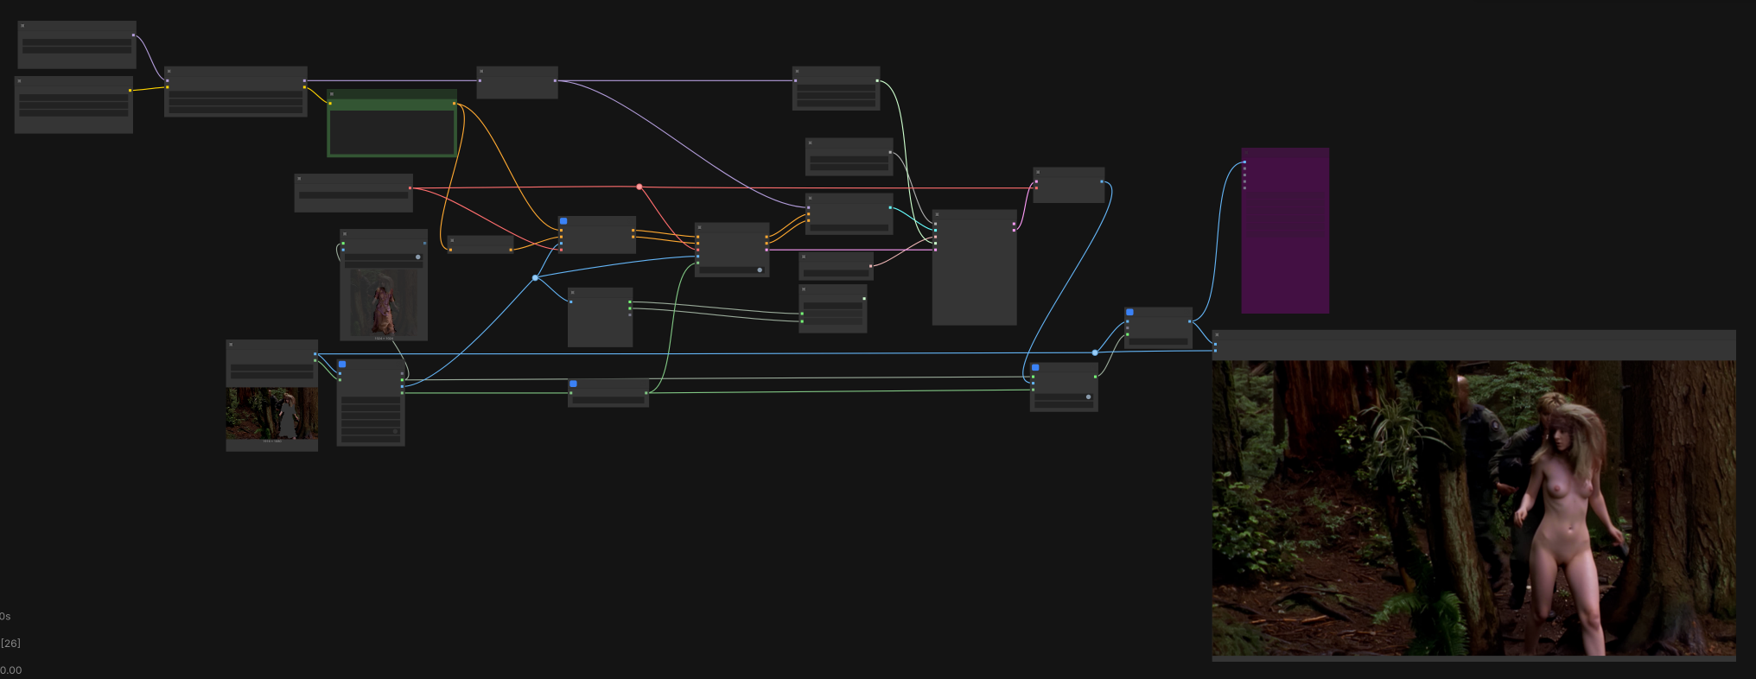This screenshot has width=1756, height=679.
Task: Click title dot of the pink-dress thumbnail node
Action: click(345, 234)
